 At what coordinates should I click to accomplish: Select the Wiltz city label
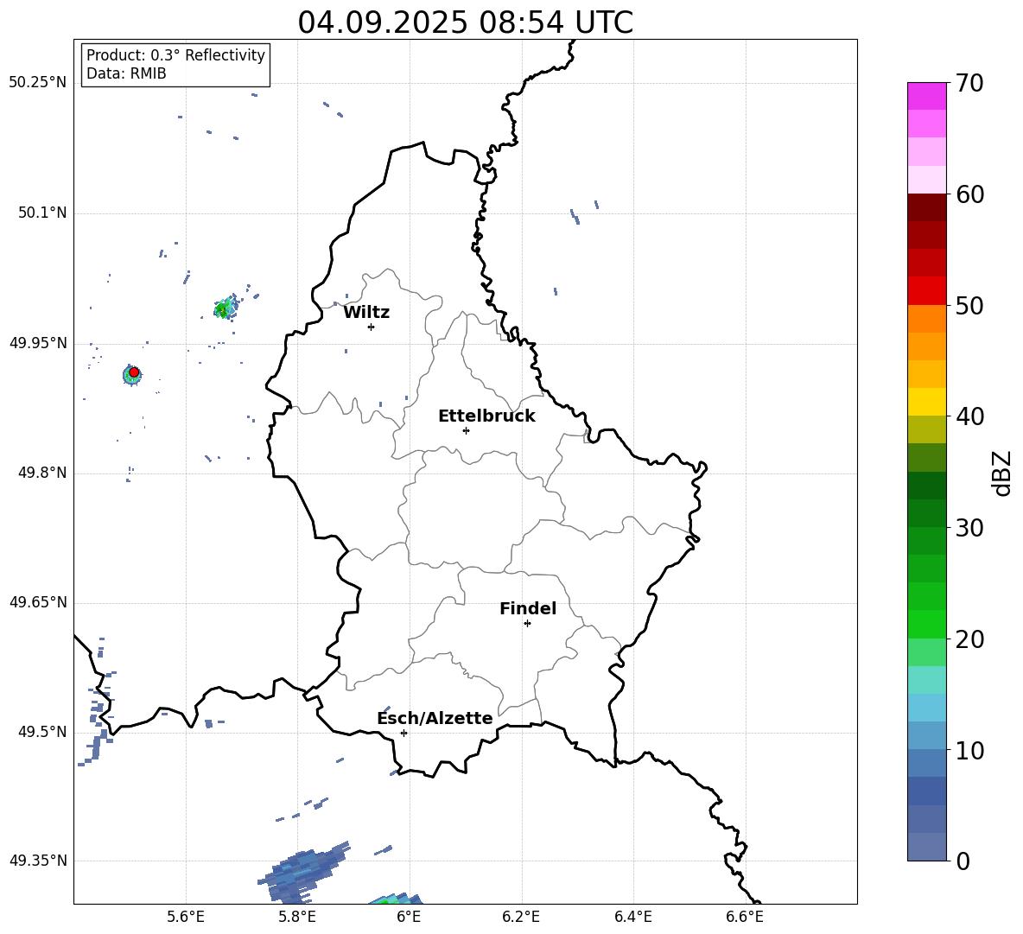tap(366, 313)
